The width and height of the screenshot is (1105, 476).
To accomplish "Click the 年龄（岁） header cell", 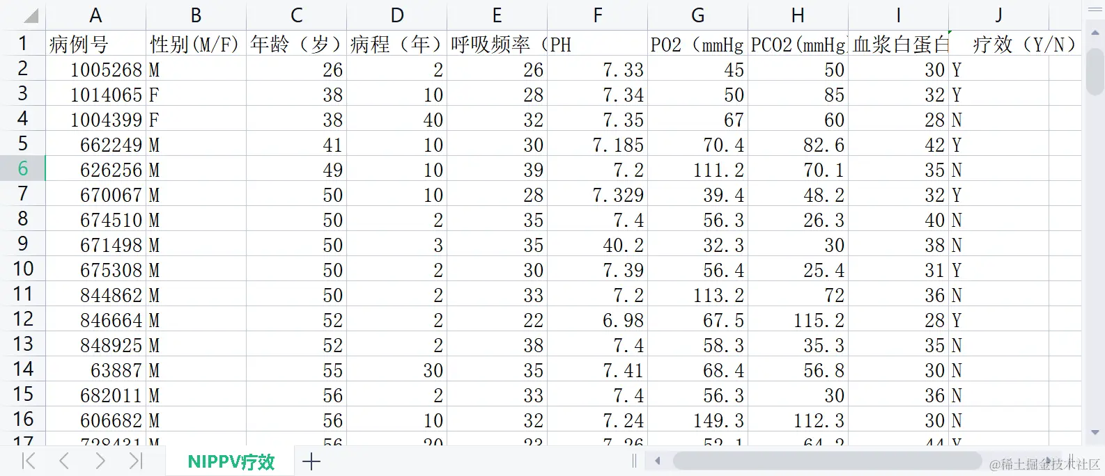I will [x=297, y=44].
